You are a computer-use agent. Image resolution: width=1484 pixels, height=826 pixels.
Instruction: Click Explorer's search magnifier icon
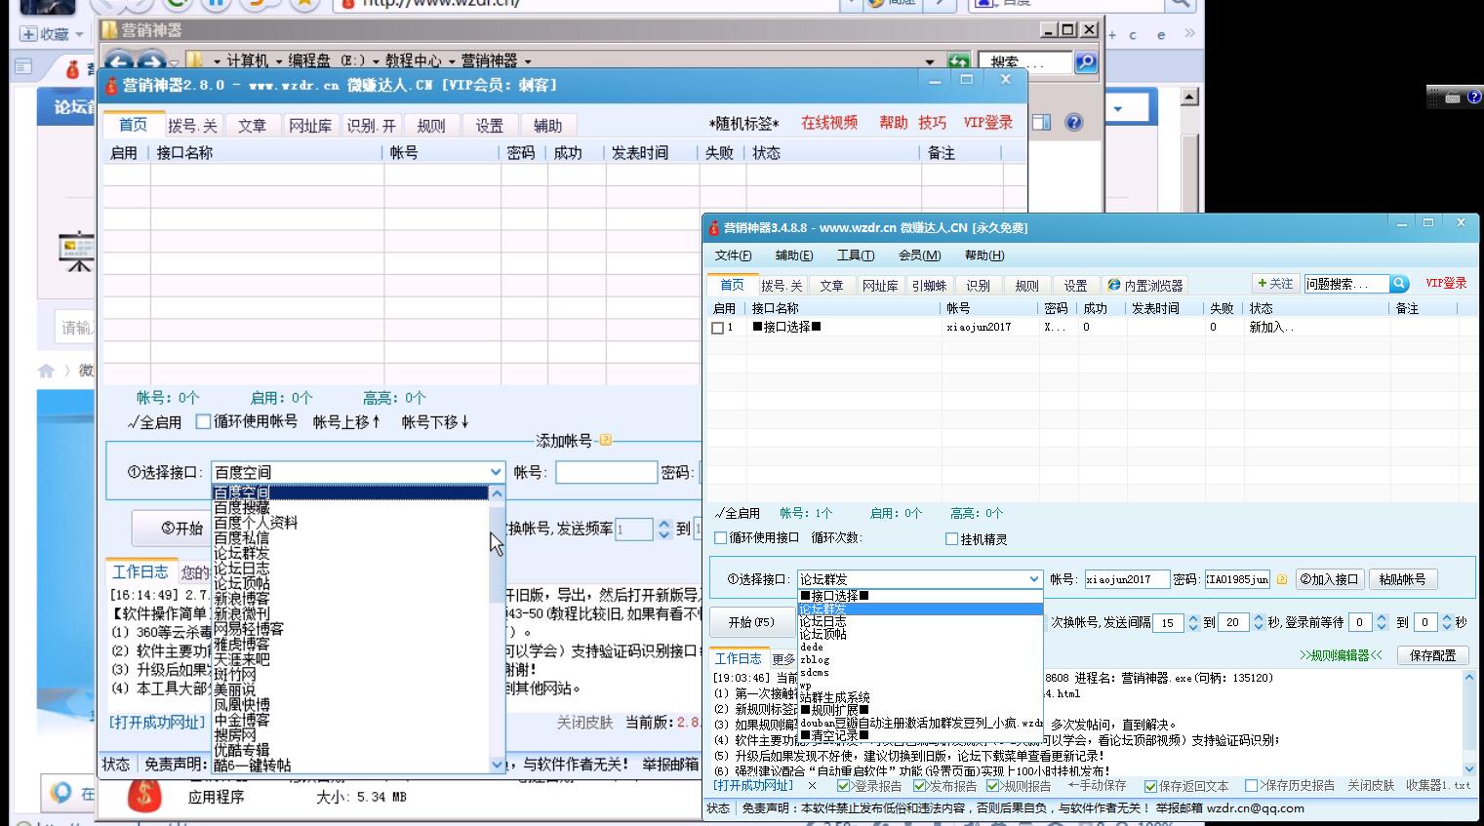[x=1084, y=63]
